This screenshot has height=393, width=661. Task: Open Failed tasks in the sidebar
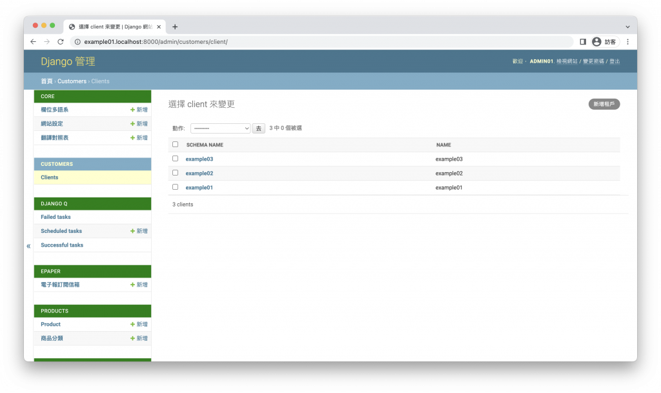[x=56, y=217]
